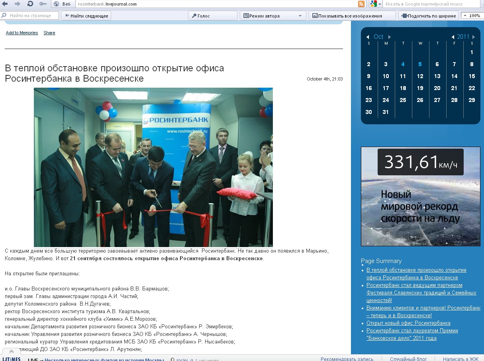Click the line mentioning 'А. Чернышов'
The height and width of the screenshot is (361, 484).
coord(116,334)
